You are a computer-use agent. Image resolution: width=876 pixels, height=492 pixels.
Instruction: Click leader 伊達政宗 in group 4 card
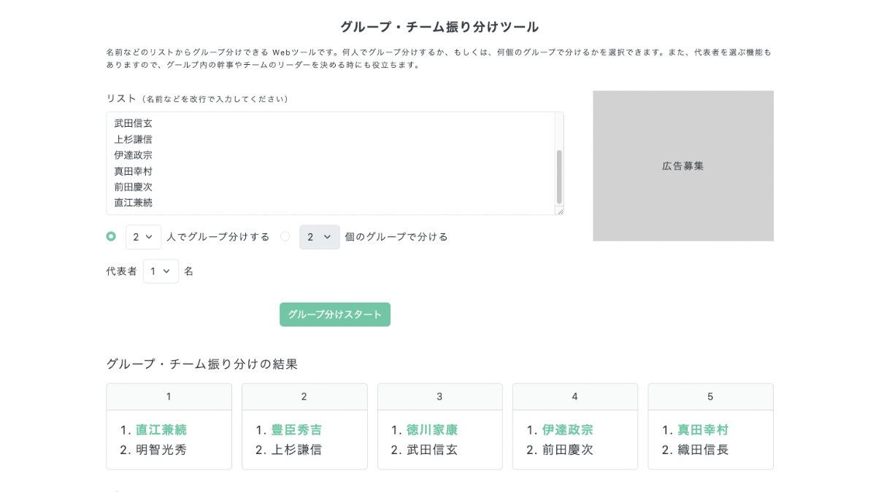pos(567,430)
